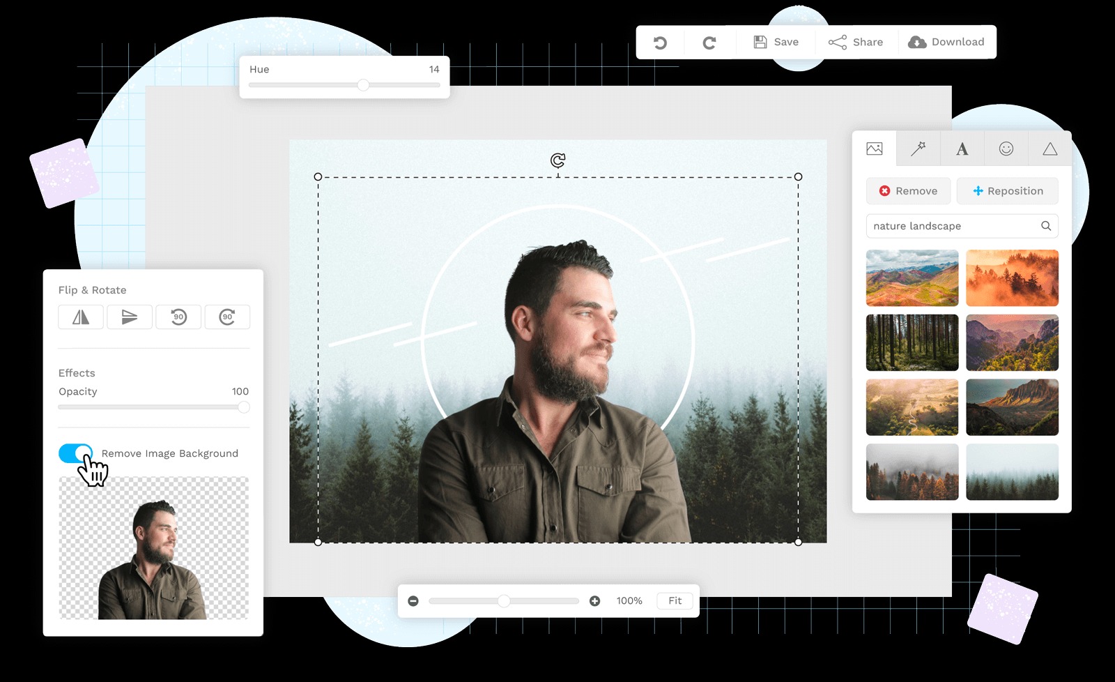Click the nature landscape search field
Image resolution: width=1115 pixels, height=682 pixels.
pyautogui.click(x=952, y=226)
